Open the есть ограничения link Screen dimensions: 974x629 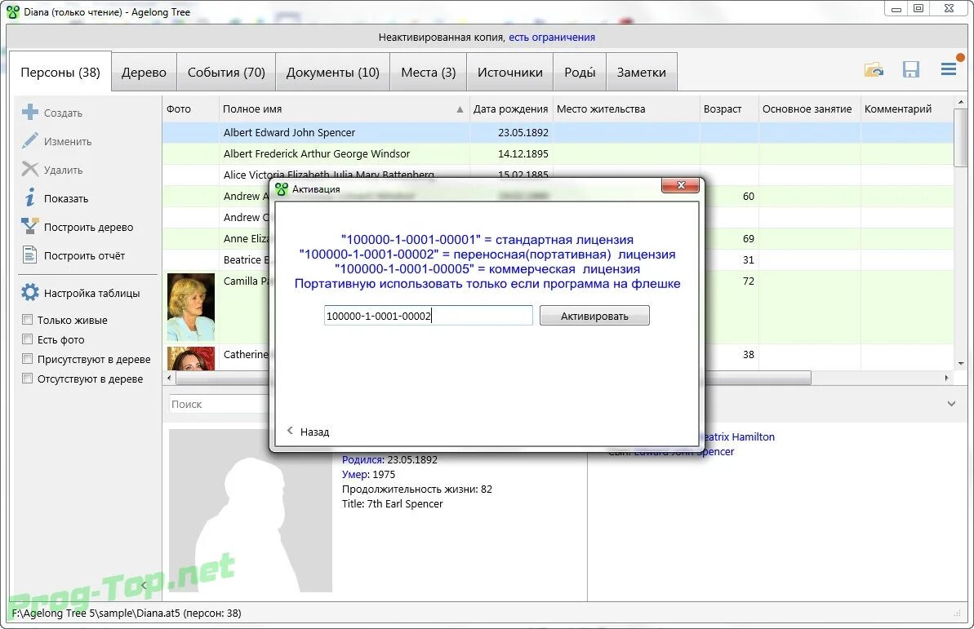click(552, 38)
